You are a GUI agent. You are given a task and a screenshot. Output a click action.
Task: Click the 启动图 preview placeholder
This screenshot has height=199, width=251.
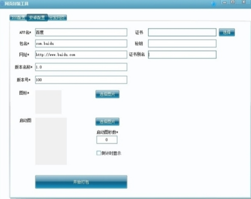point(51,141)
